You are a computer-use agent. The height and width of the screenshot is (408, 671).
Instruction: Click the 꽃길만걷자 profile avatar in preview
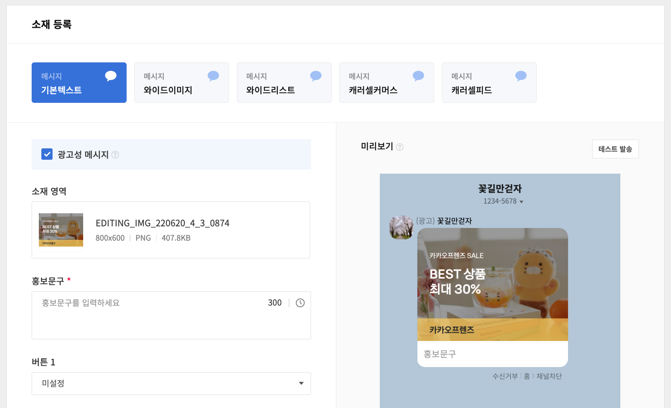point(401,227)
